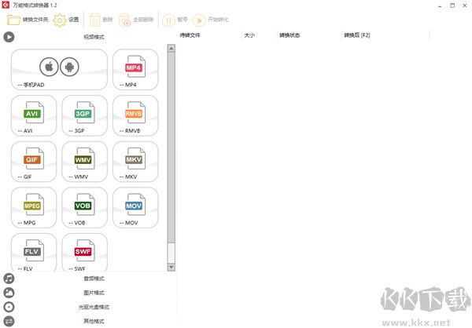The image size is (472, 328).
Task: Choose the MP4 format tile
Action: click(135, 70)
